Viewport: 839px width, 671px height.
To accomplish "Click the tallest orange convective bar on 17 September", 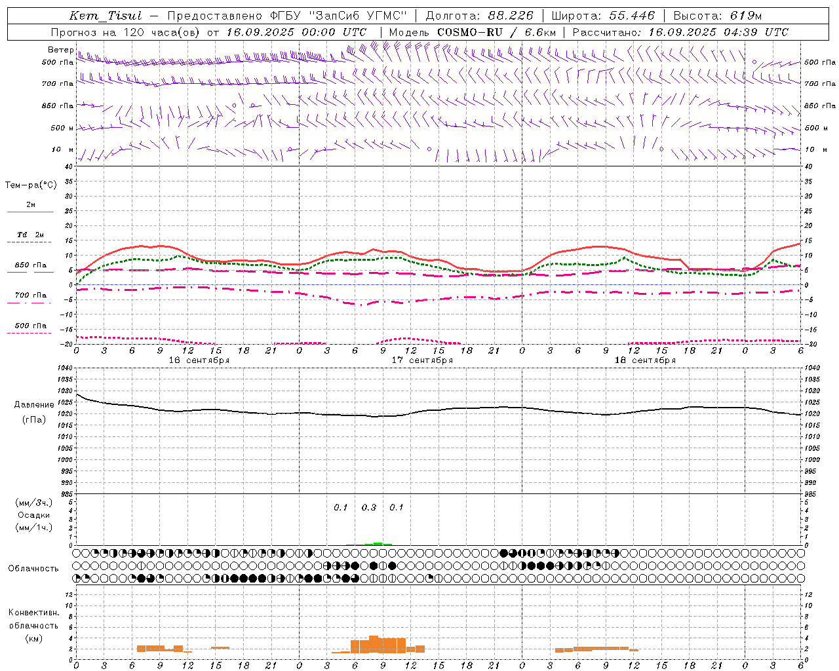I will click(374, 644).
